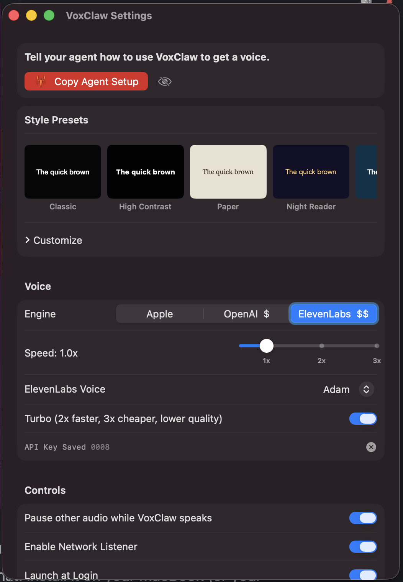This screenshot has height=582, width=403.
Task: Open the ElevenLabs Voice stepper arrows
Action: pyautogui.click(x=366, y=389)
